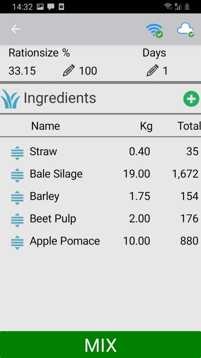Tap the green add ingredient plus icon

tap(191, 99)
